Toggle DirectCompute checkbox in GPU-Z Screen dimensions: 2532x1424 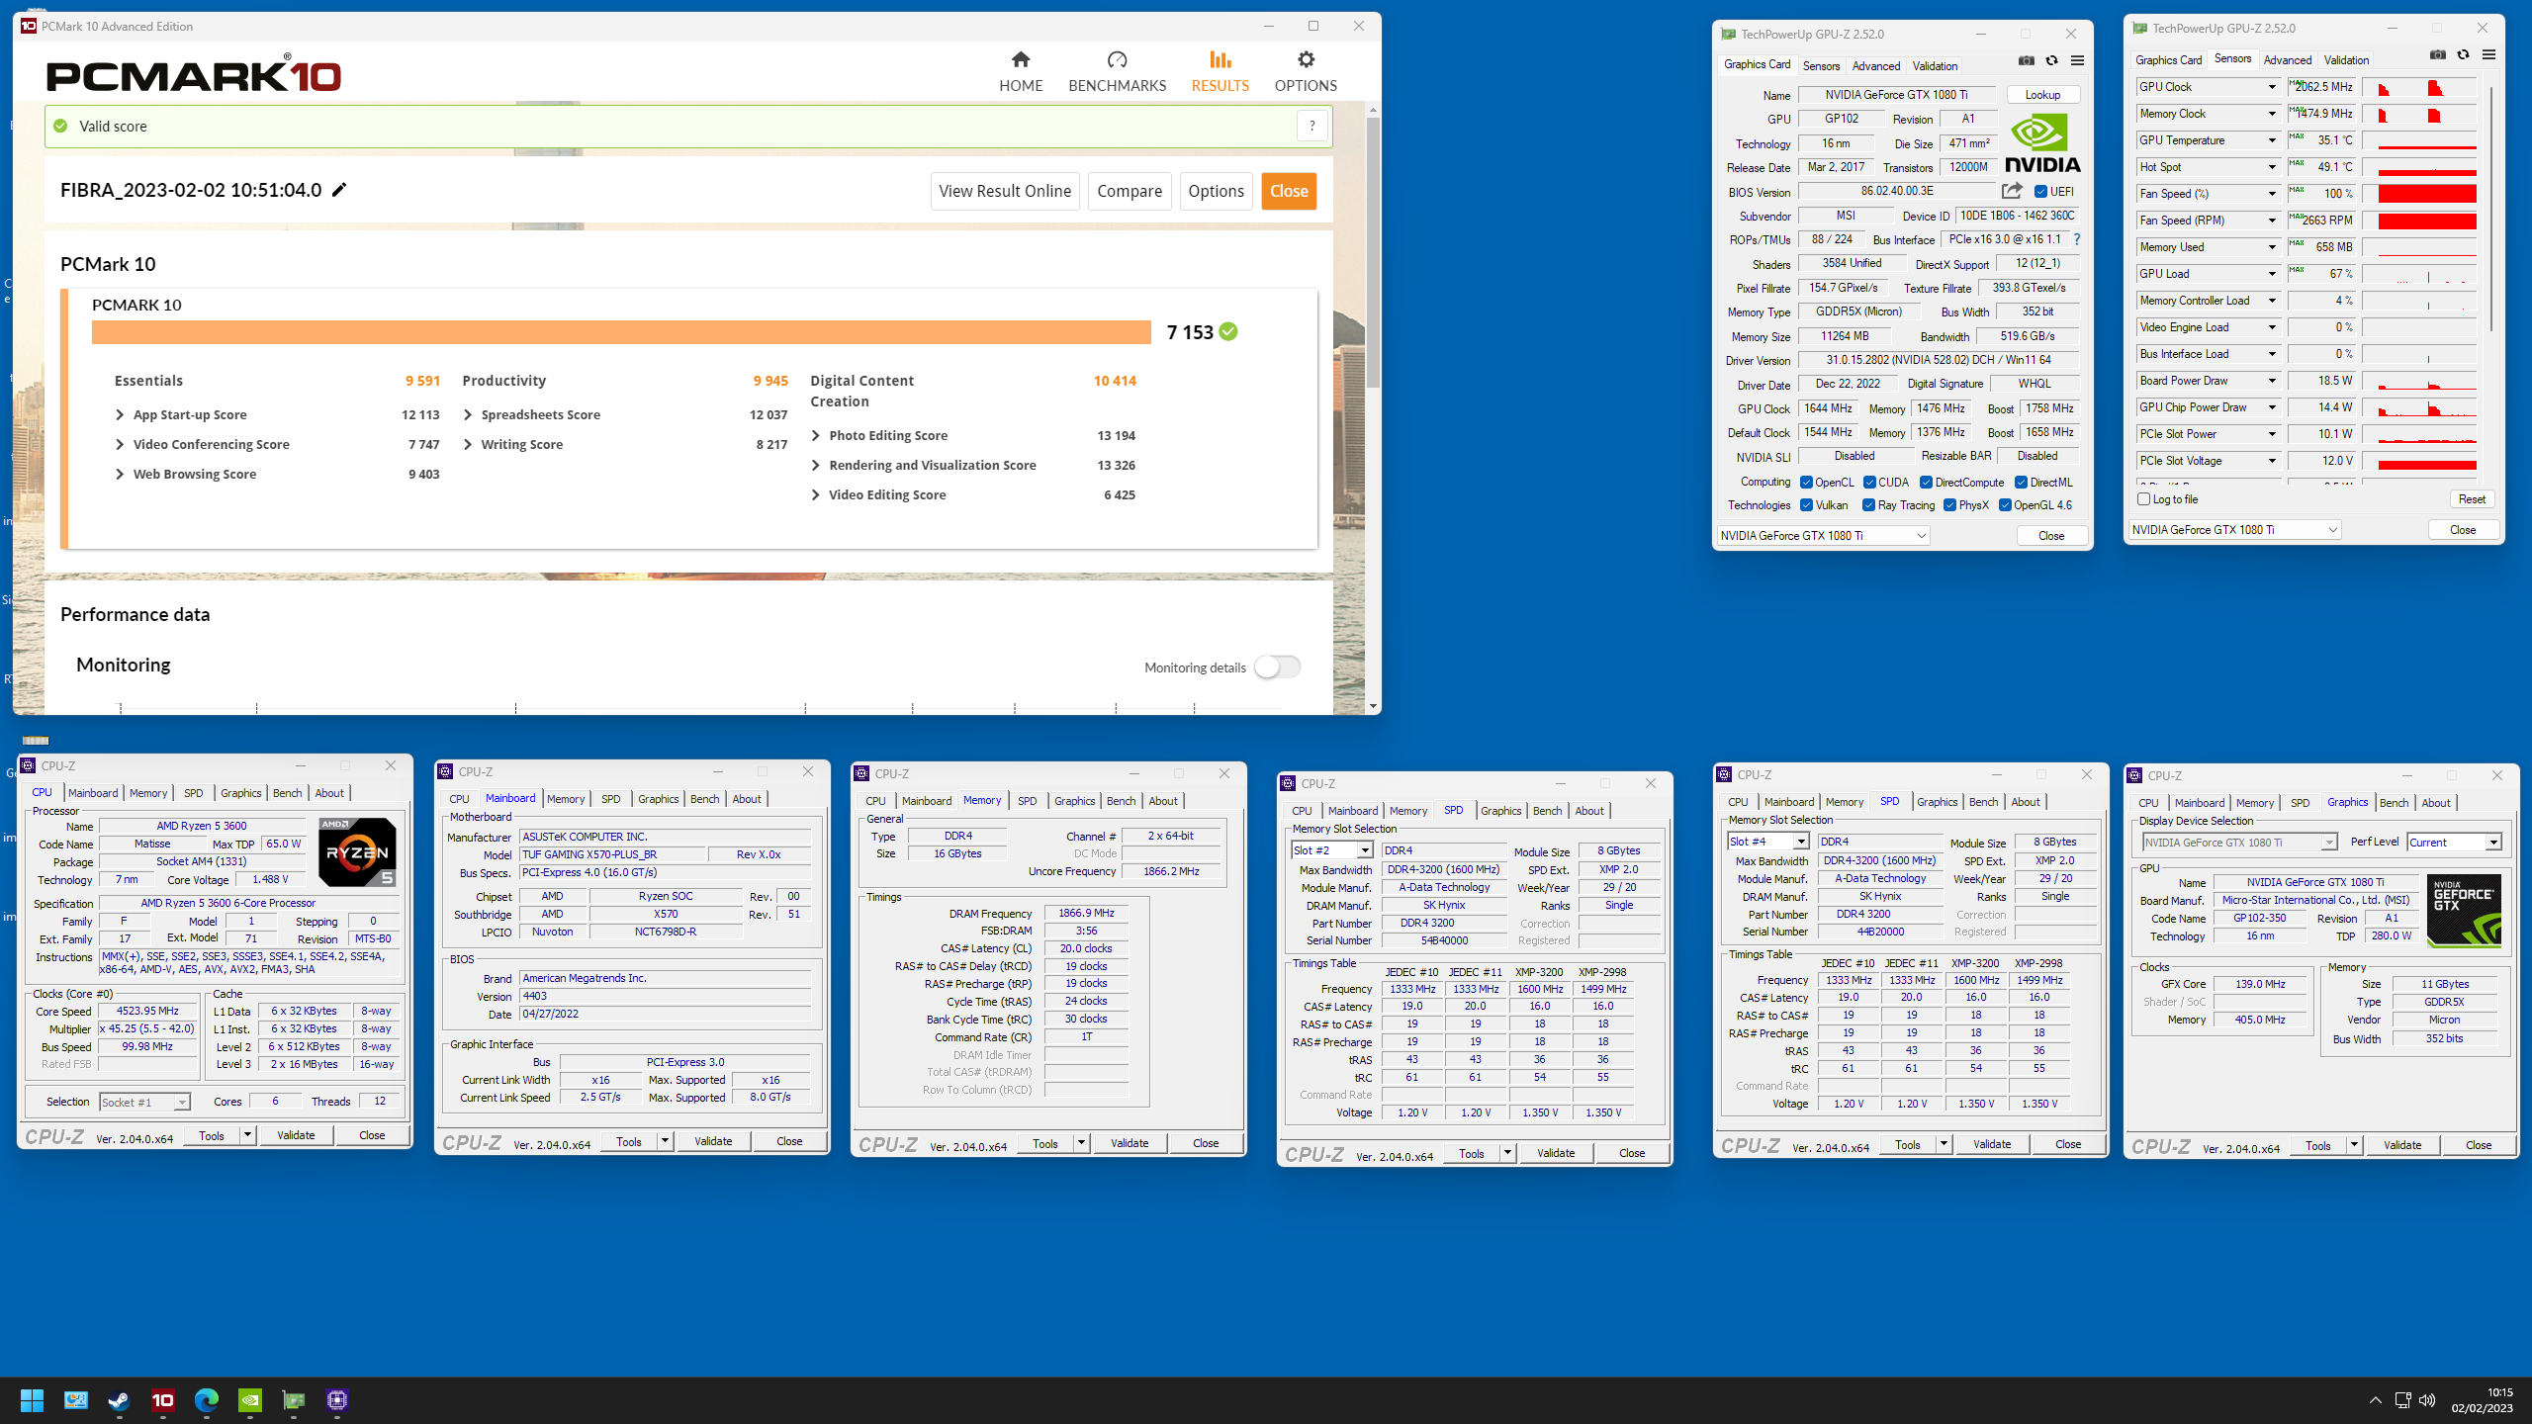click(x=1926, y=483)
